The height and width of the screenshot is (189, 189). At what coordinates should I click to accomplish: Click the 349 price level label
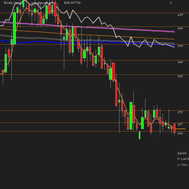pos(180,62)
